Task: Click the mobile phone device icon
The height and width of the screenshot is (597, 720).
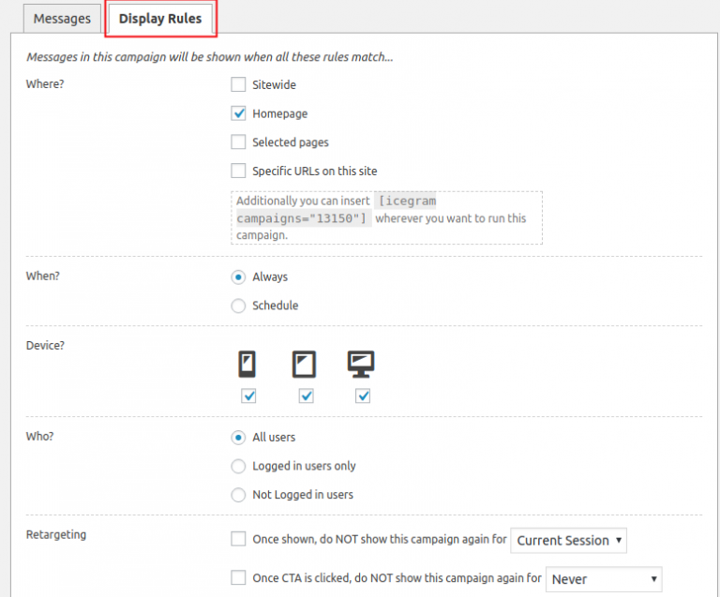Action: coord(247,364)
